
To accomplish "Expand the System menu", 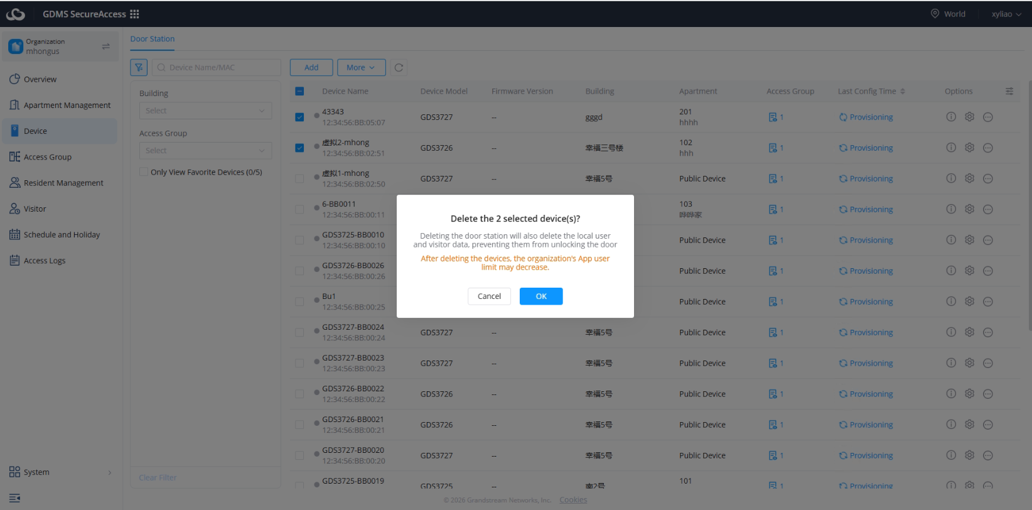I will click(x=60, y=472).
